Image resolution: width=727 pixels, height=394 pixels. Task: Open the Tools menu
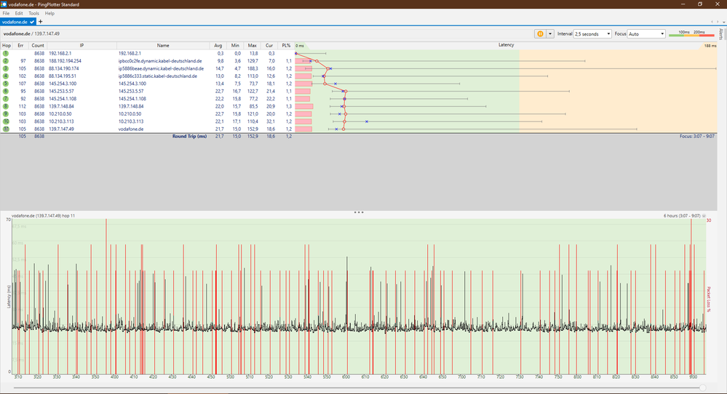(x=33, y=13)
